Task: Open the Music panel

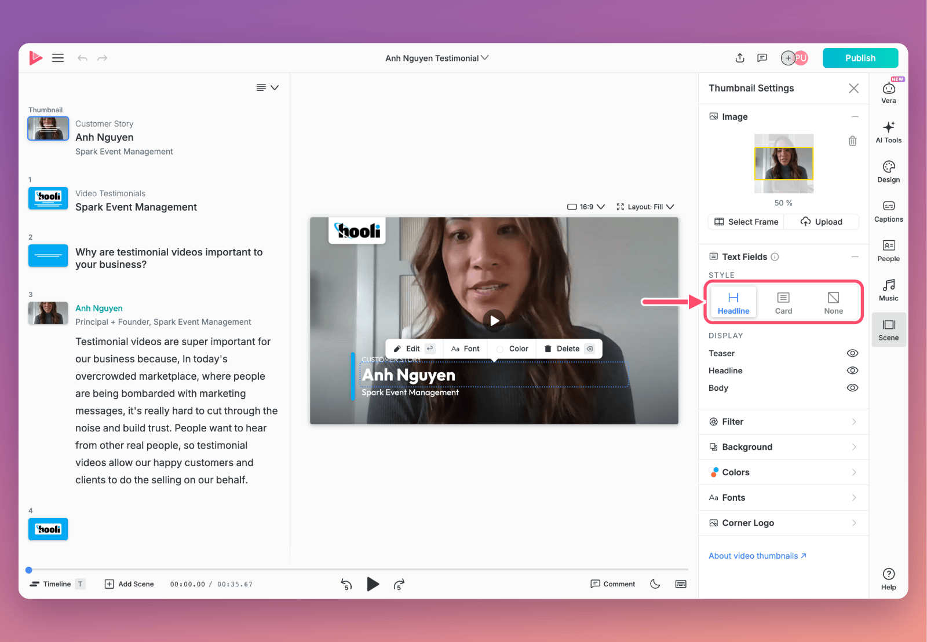Action: coord(889,290)
